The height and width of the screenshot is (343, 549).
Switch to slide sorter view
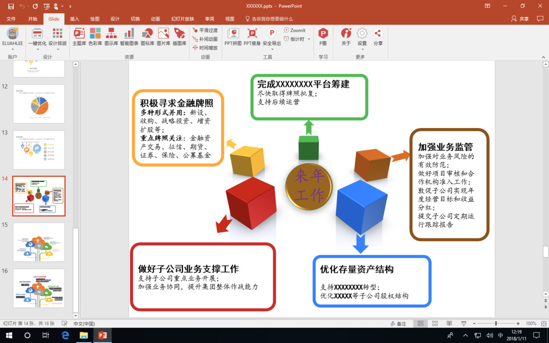(x=435, y=324)
